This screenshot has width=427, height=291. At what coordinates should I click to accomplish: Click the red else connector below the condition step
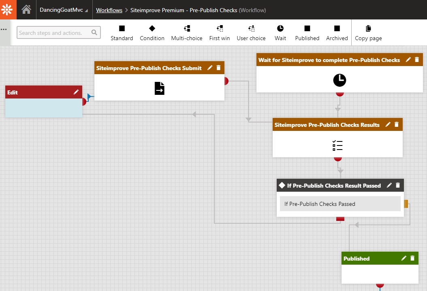click(x=340, y=219)
